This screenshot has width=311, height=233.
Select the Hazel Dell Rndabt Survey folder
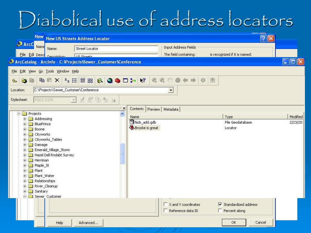coord(54,155)
